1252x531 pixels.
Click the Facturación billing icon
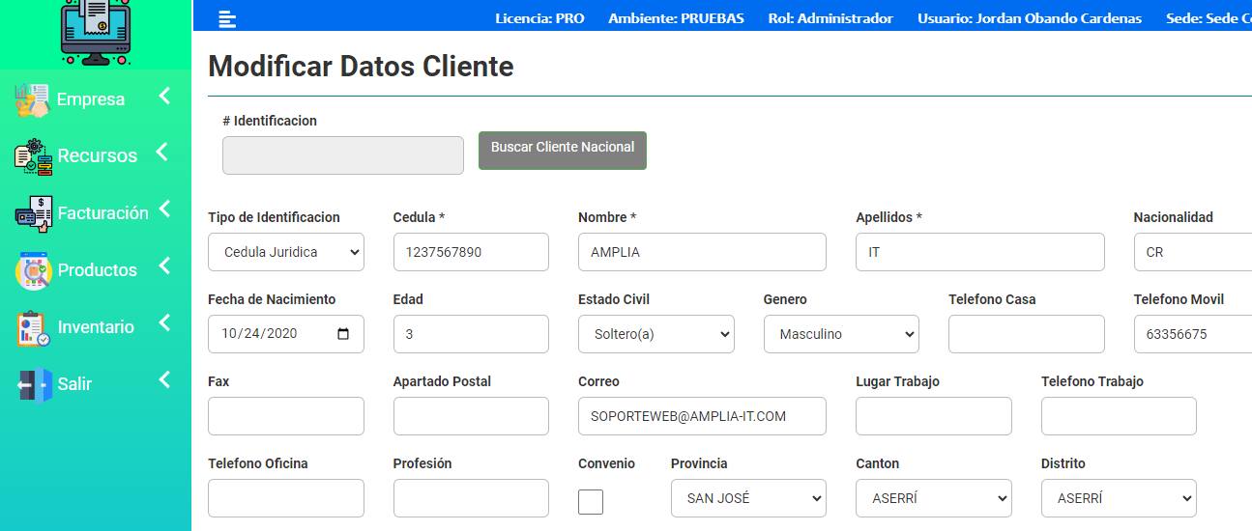(x=33, y=213)
